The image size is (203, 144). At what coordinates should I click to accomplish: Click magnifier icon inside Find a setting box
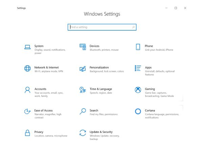click(133, 27)
